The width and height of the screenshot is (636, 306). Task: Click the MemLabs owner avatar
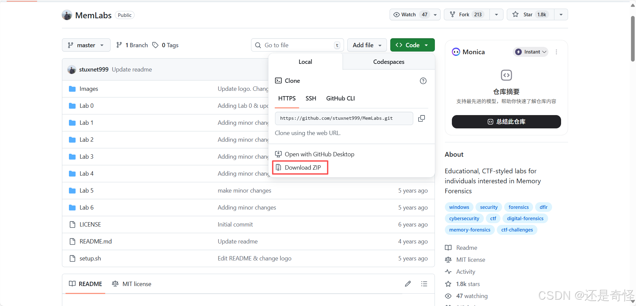(x=67, y=15)
